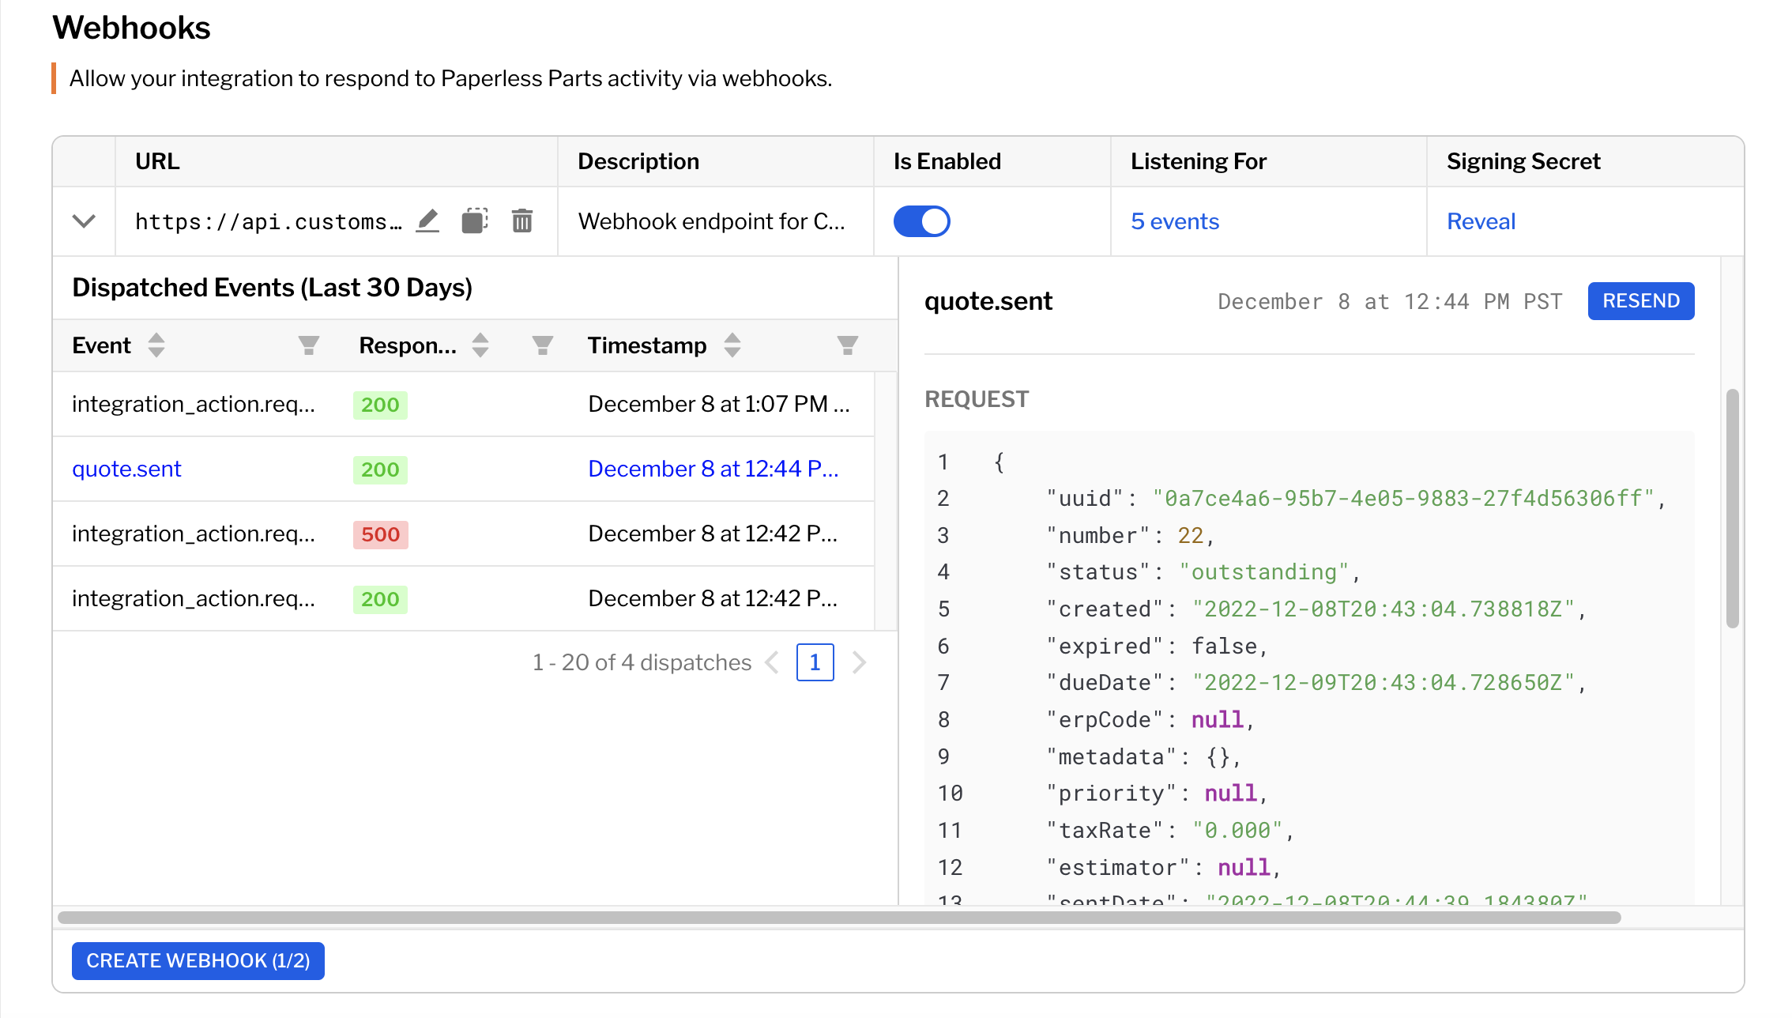Screen dimensions: 1792x1018
Task: Open the filter for the Response column
Action: point(541,345)
